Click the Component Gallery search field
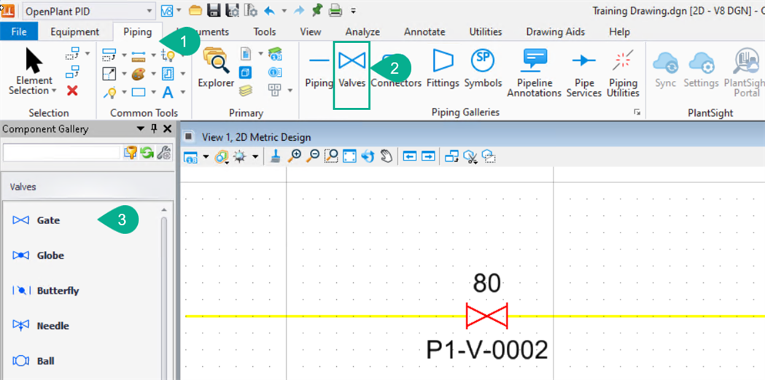765x380 pixels. click(62, 152)
